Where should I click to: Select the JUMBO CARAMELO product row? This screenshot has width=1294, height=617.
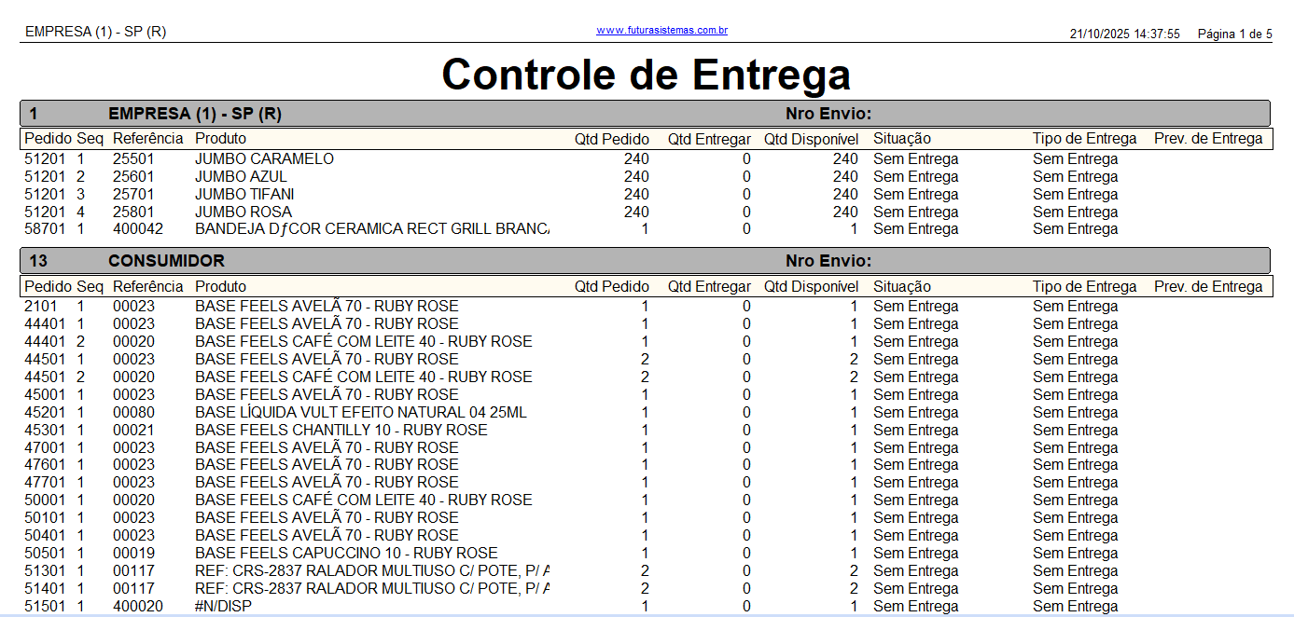(264, 159)
